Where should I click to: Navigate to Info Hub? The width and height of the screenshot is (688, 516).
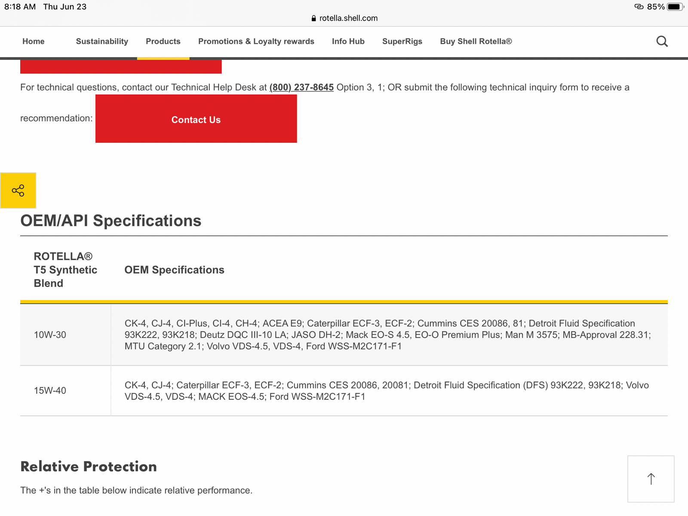[x=348, y=41]
